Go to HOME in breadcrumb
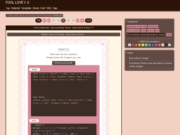The width and height of the screenshot is (180, 135). pyautogui.click(x=10, y=15)
